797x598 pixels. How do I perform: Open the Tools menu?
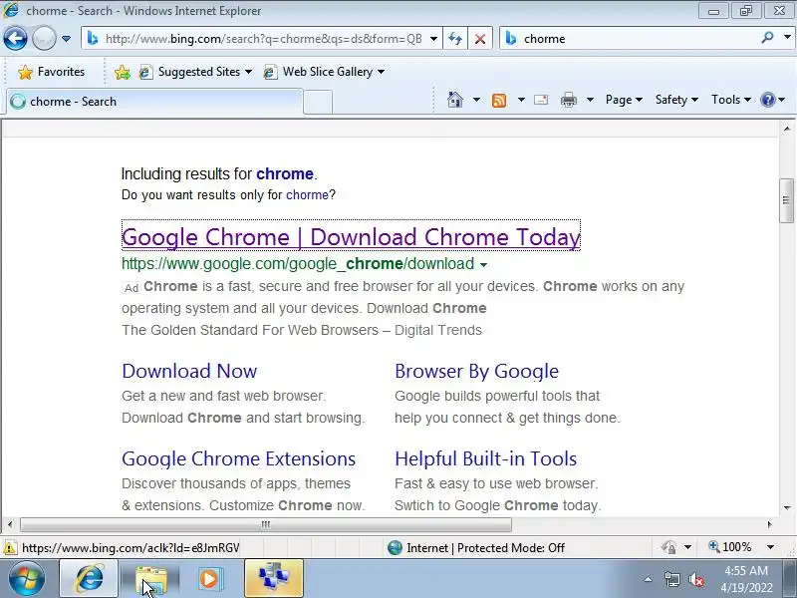tap(731, 100)
